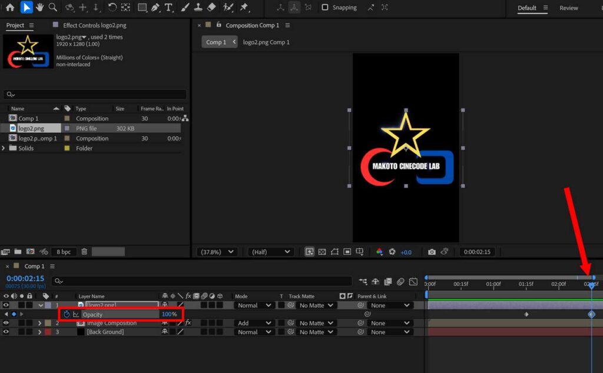
Task: Create a new folder in Project panel
Action: [x=18, y=252]
